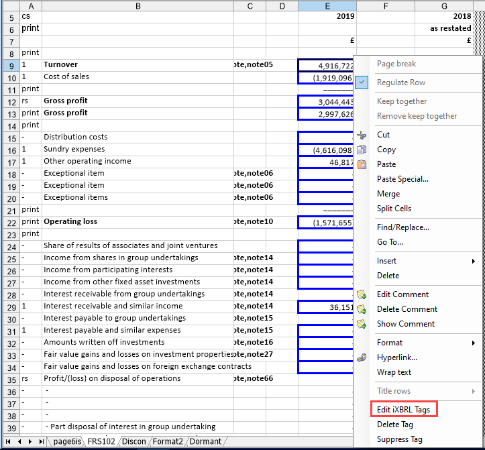The image size is (485, 450).
Task: Open the Discon sheet tab
Action: click(133, 441)
